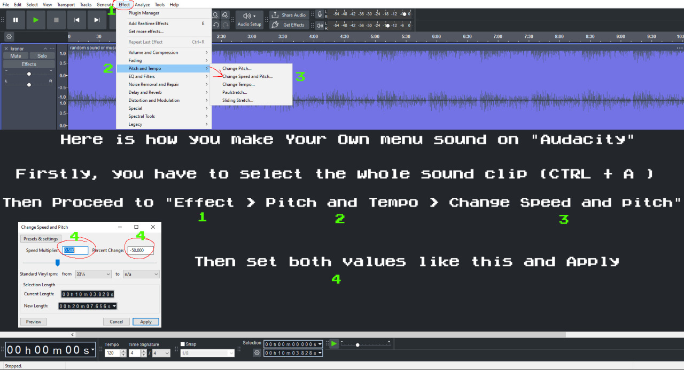This screenshot has height=370, width=684.
Task: Click the horizontal scrollbar's left arrow
Action: tap(73, 334)
